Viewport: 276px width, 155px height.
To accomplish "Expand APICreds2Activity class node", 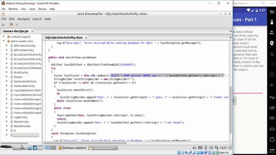I will 7,46.
